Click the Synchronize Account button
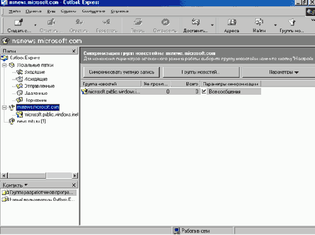Screen dimensions: 315x235 [121, 72]
